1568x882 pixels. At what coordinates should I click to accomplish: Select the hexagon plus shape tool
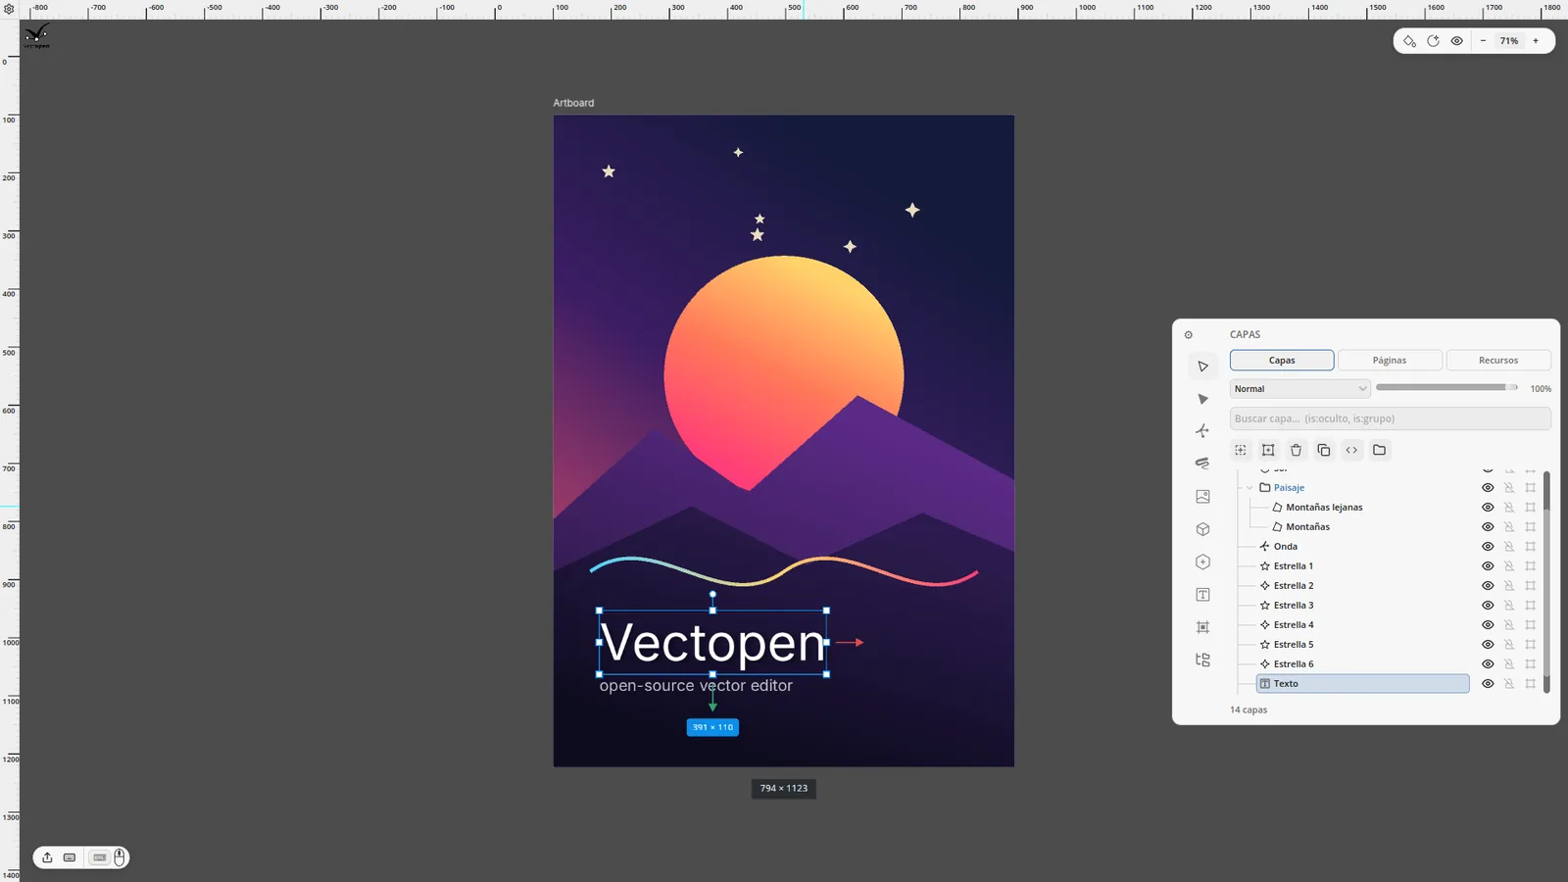pyautogui.click(x=1202, y=562)
